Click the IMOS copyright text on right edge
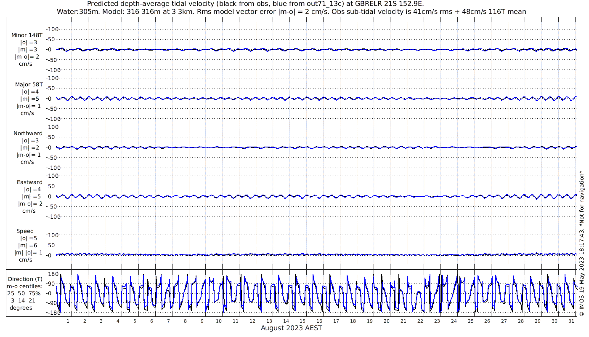Screen dimensions: 589x337 click(x=582, y=243)
